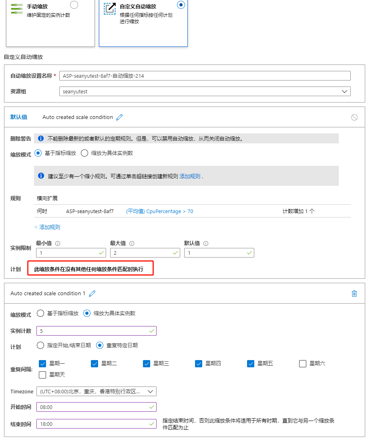The height and width of the screenshot is (443, 374).
Task: Click the 添加规则 link
Action: pyautogui.click(x=47, y=227)
